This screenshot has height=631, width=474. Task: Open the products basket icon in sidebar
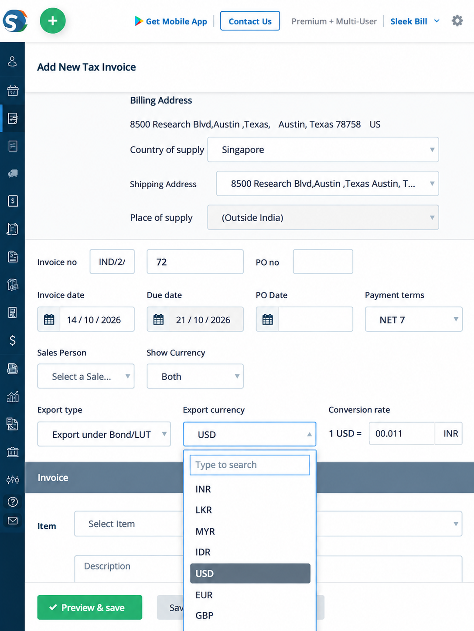tap(13, 90)
